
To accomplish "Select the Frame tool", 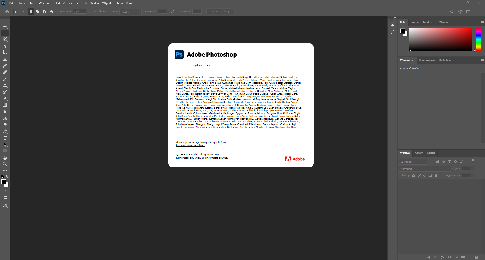I will (x=5, y=59).
